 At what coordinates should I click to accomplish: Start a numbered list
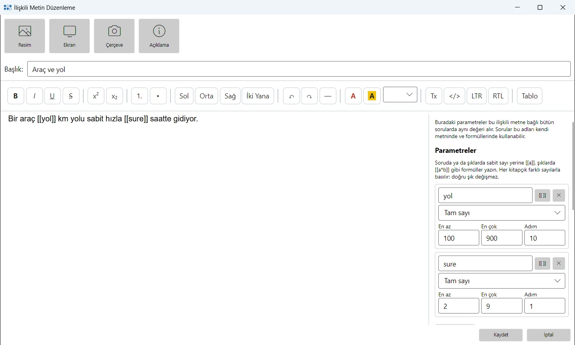pyautogui.click(x=139, y=96)
